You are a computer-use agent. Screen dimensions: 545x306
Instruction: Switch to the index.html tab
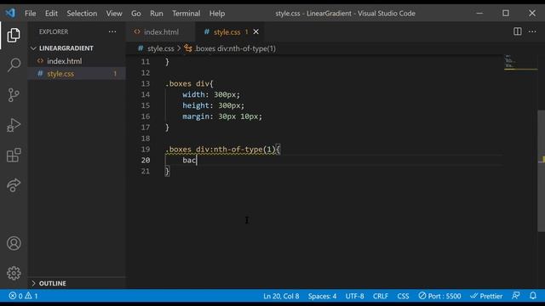[x=161, y=32]
